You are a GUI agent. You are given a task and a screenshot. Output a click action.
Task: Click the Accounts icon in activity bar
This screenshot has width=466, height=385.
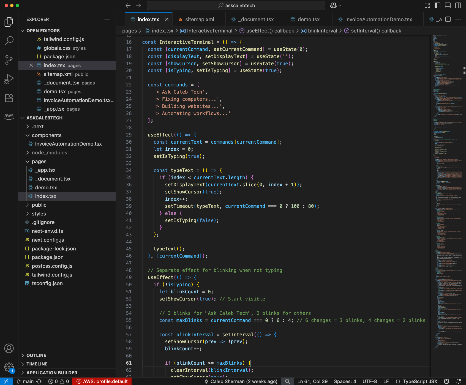pos(9,348)
